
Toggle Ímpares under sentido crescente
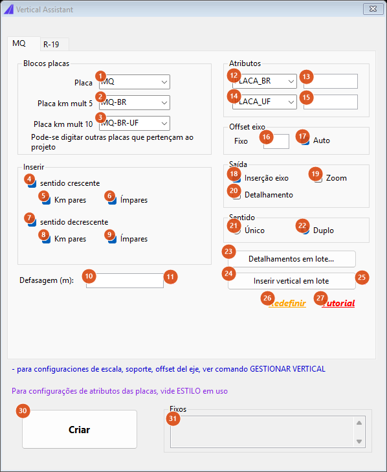point(112,200)
